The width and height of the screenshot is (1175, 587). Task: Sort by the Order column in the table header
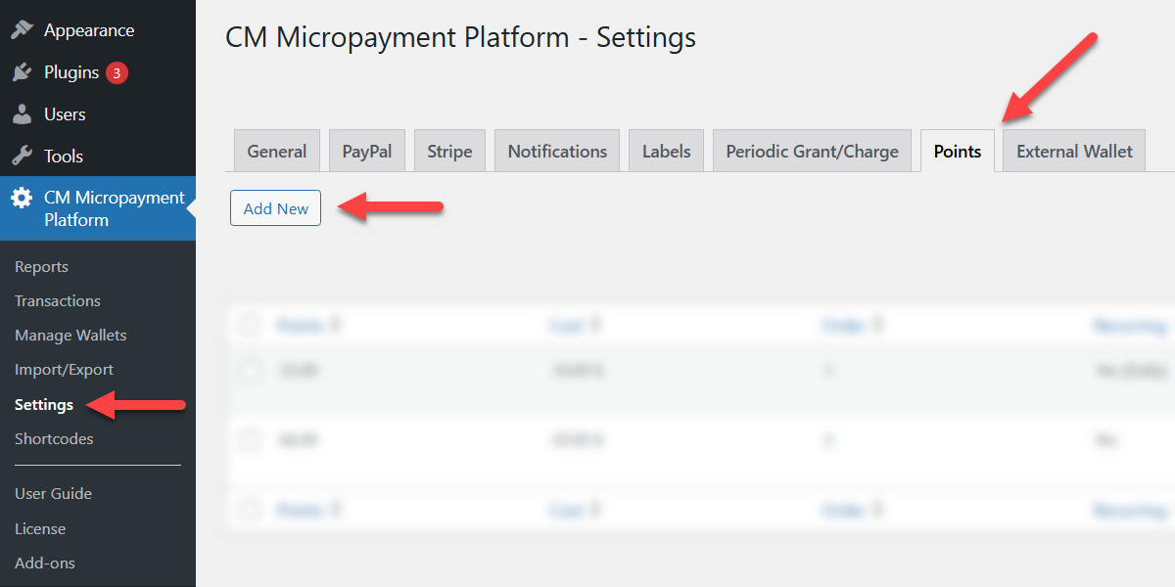[854, 324]
